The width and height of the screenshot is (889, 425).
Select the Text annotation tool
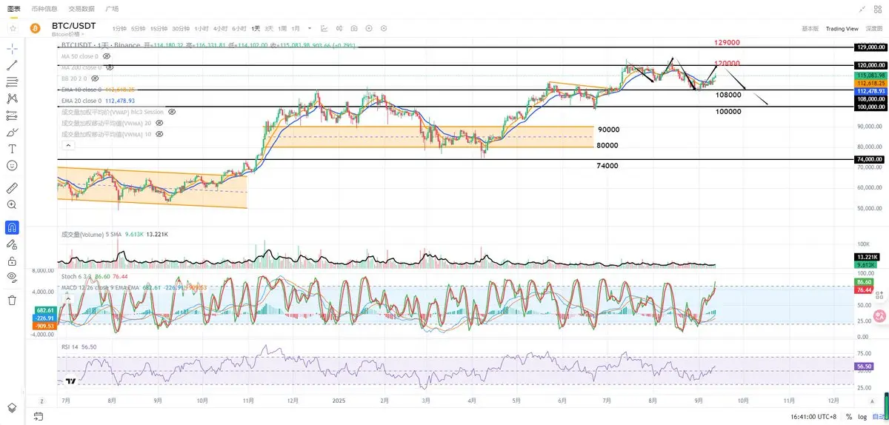point(12,149)
